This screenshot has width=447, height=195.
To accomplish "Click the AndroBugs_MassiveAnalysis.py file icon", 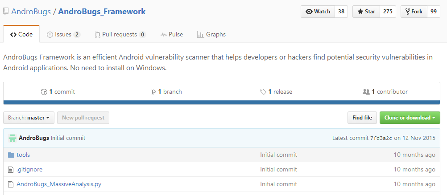I will (x=11, y=184).
